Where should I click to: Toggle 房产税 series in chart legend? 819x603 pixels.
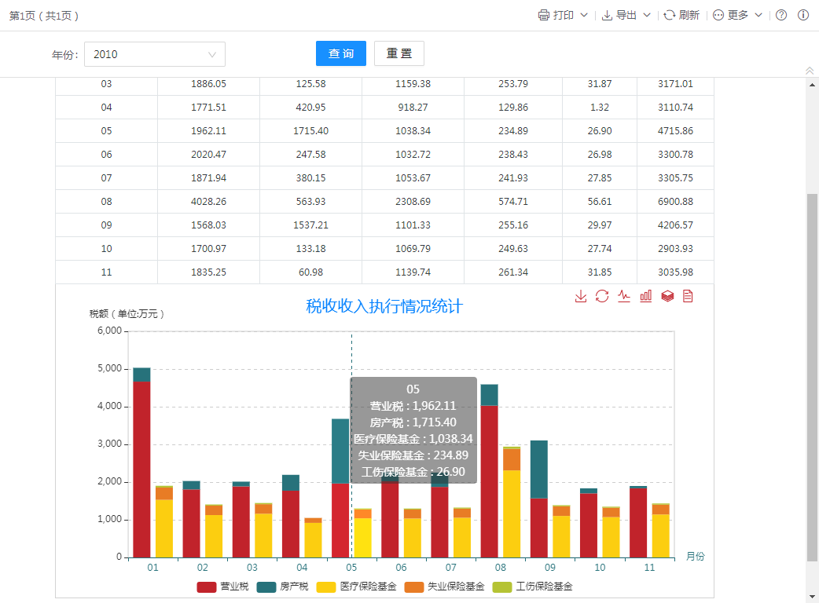pos(281,587)
